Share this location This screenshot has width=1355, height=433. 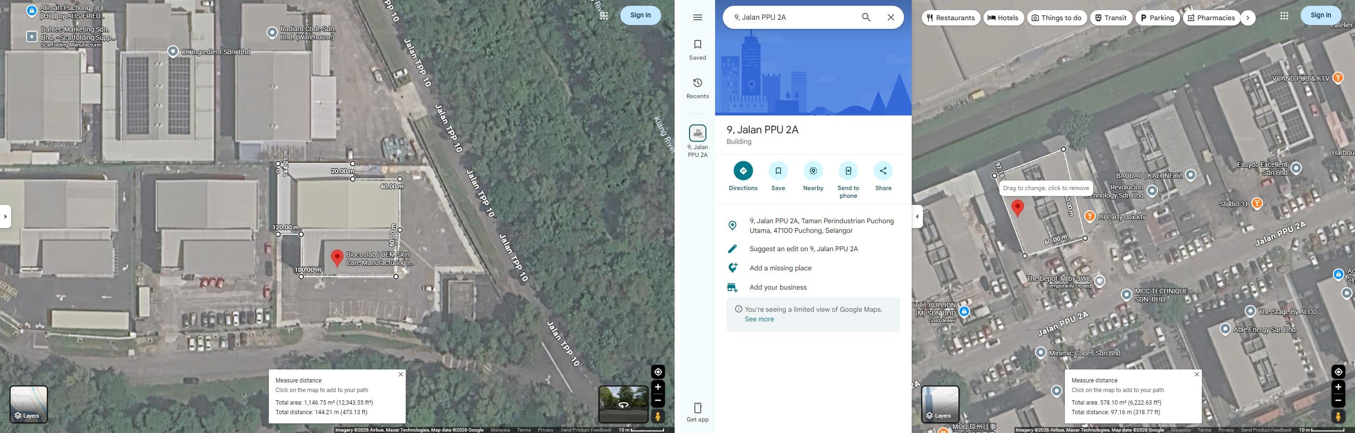(883, 177)
